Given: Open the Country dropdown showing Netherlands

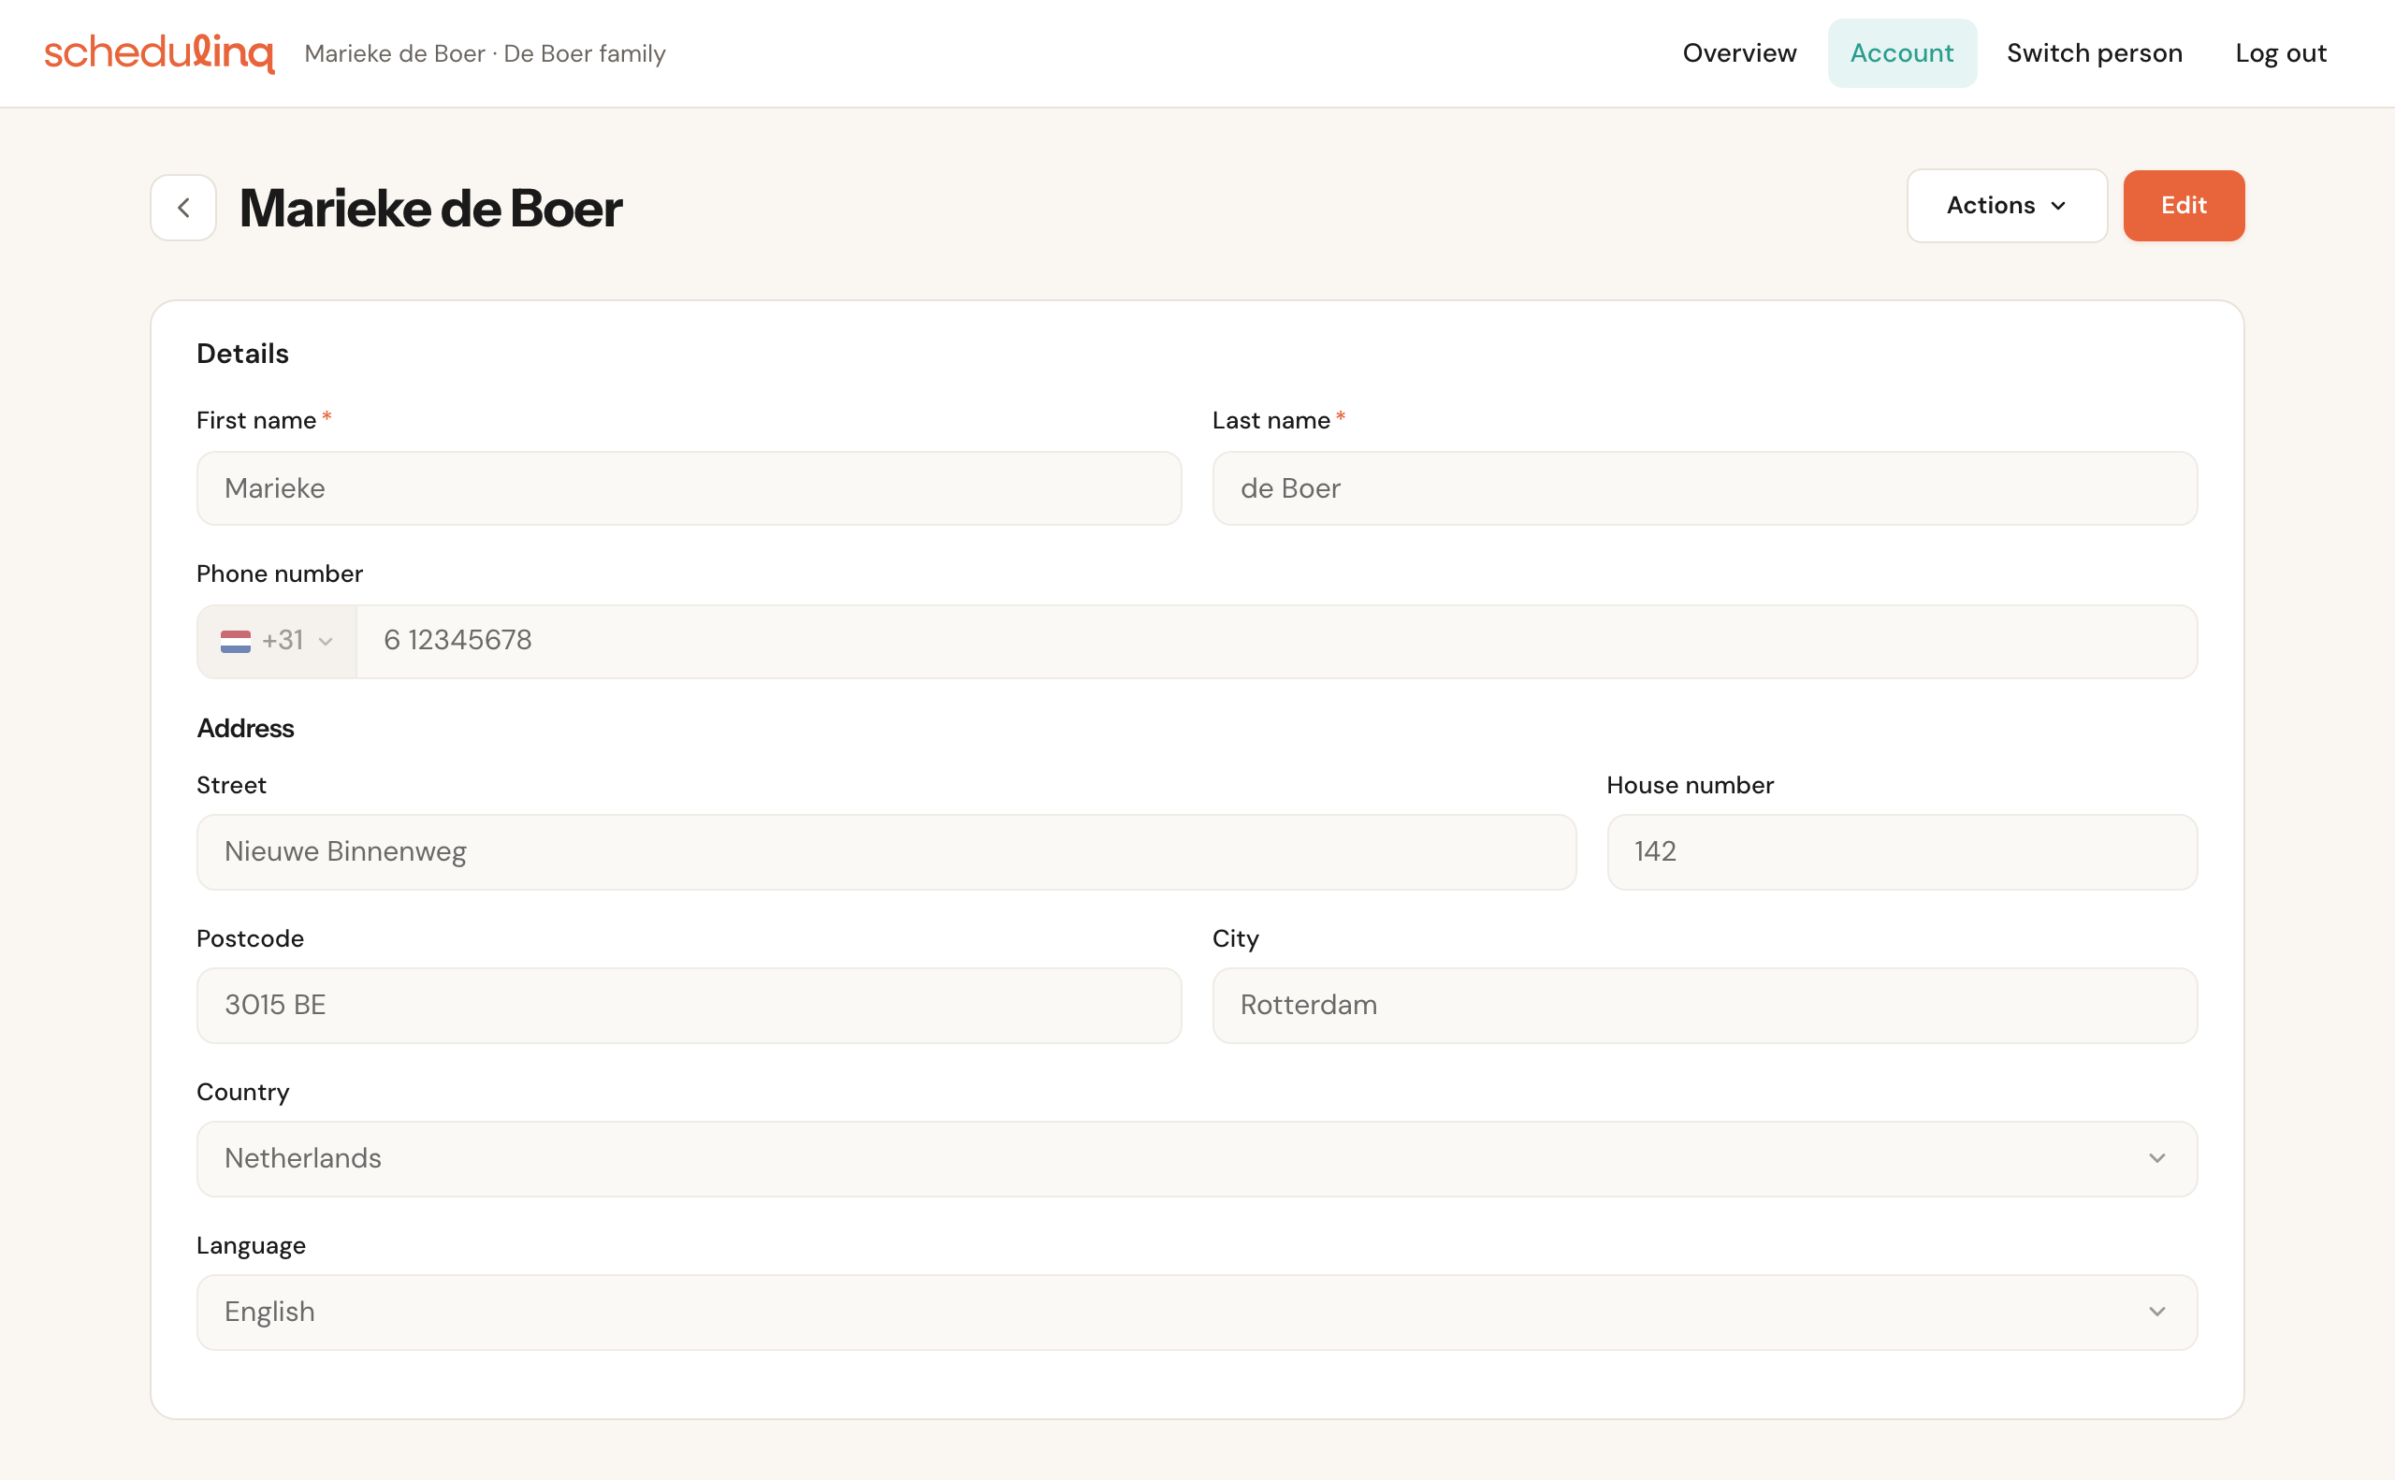Looking at the screenshot, I should pyautogui.click(x=1197, y=1159).
